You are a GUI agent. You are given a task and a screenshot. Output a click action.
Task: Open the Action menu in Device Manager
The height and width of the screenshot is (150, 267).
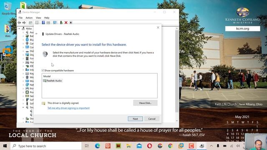[x=29, y=17]
